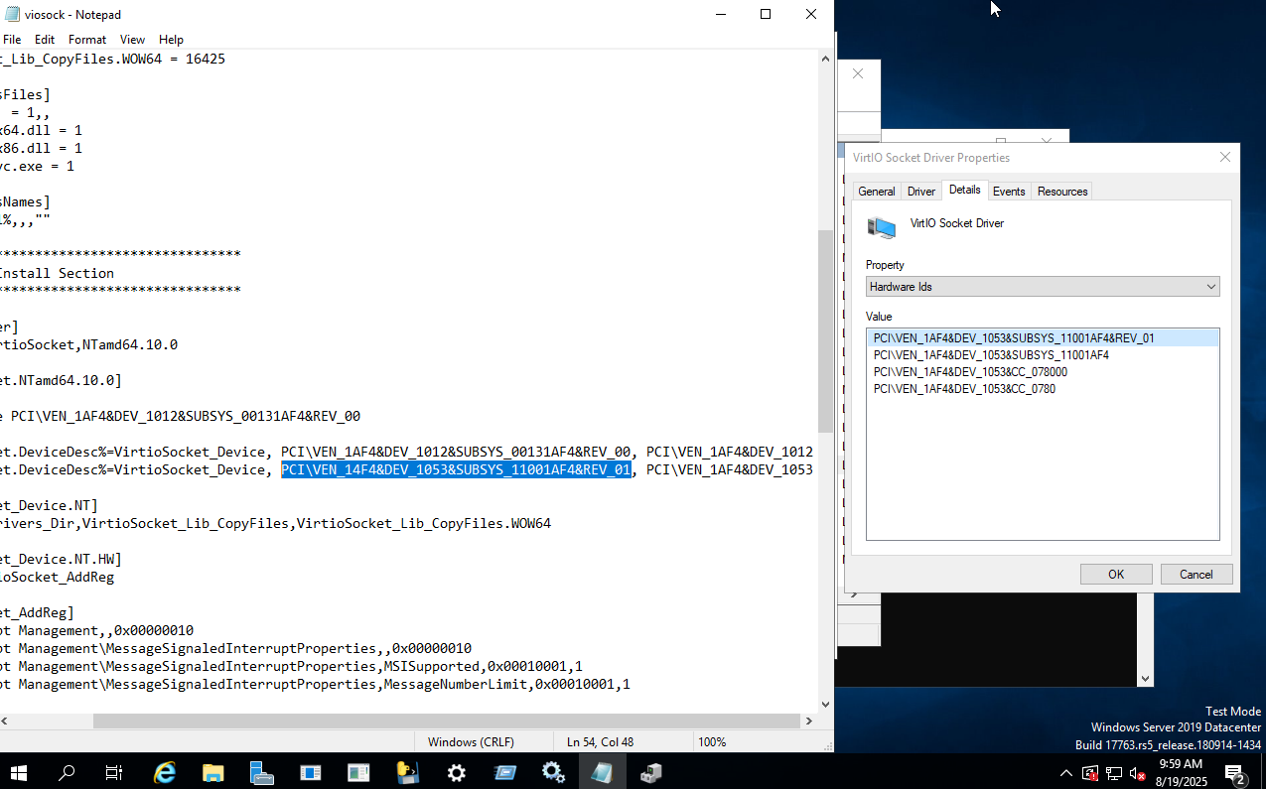Select value PCI\VEN_1AF4&DEV_1053&SUBSYS_11001AF4
Image resolution: width=1266 pixels, height=789 pixels.
(991, 355)
